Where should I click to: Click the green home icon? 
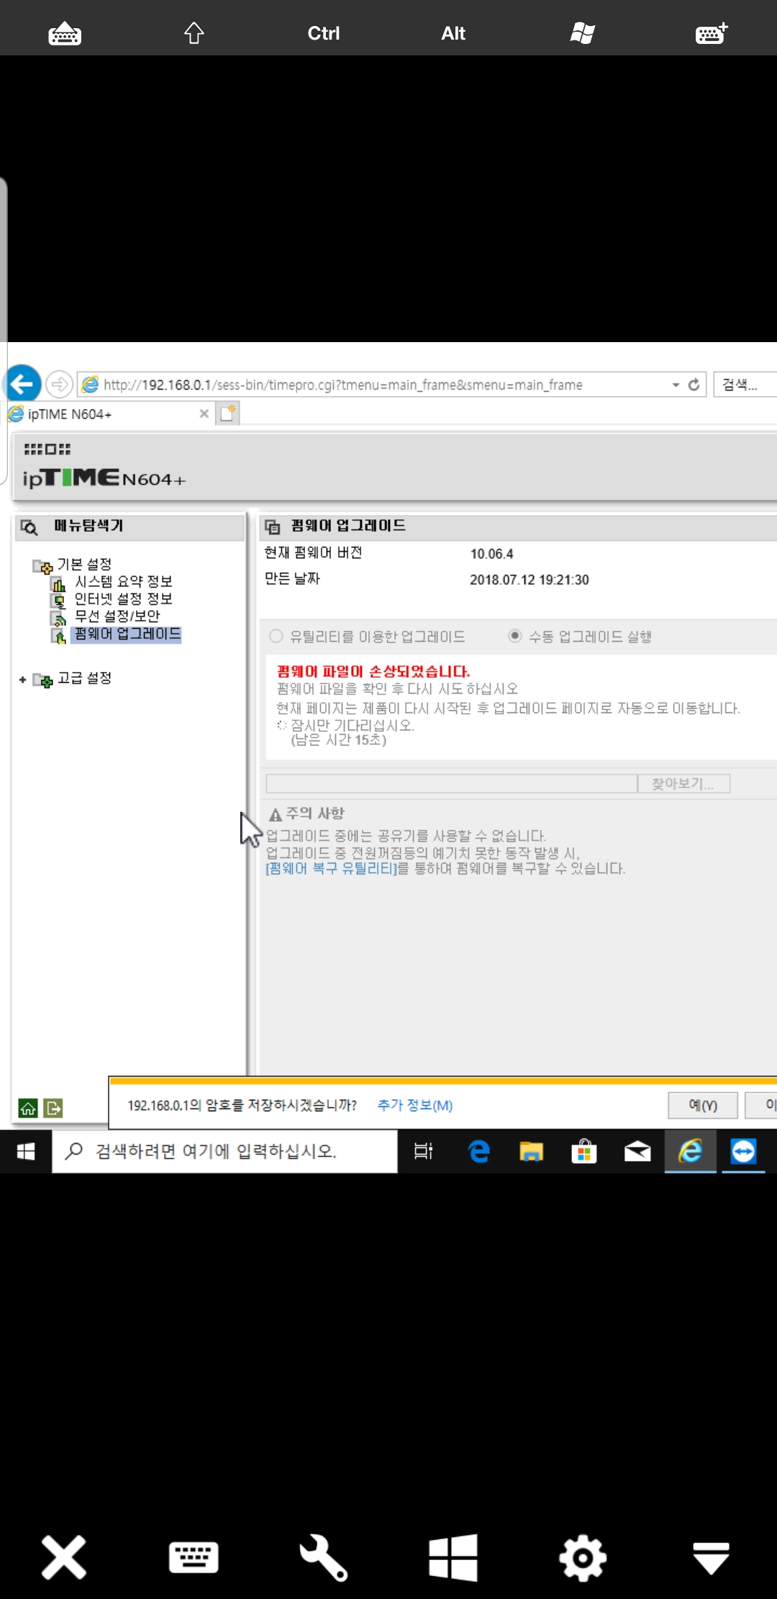click(28, 1108)
